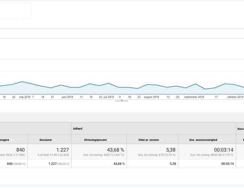Click help icon next to Sessioner

(x=55, y=139)
